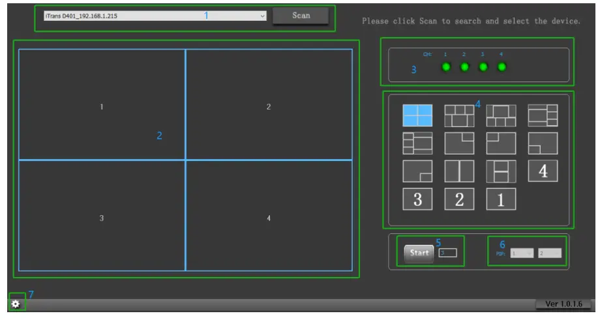The height and width of the screenshot is (320, 600).
Task: Click the 'Please click Scan' instruction text
Action: [x=471, y=21]
